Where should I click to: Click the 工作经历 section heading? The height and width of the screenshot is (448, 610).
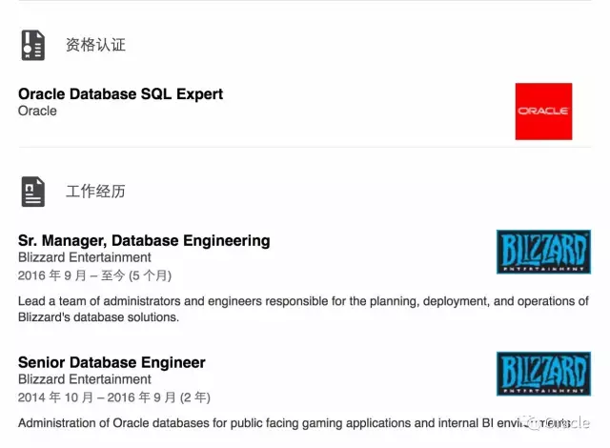tap(95, 192)
